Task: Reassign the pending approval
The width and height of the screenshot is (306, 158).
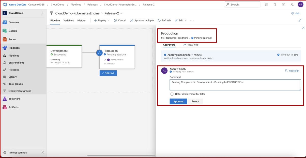Action: pyautogui.click(x=292, y=71)
